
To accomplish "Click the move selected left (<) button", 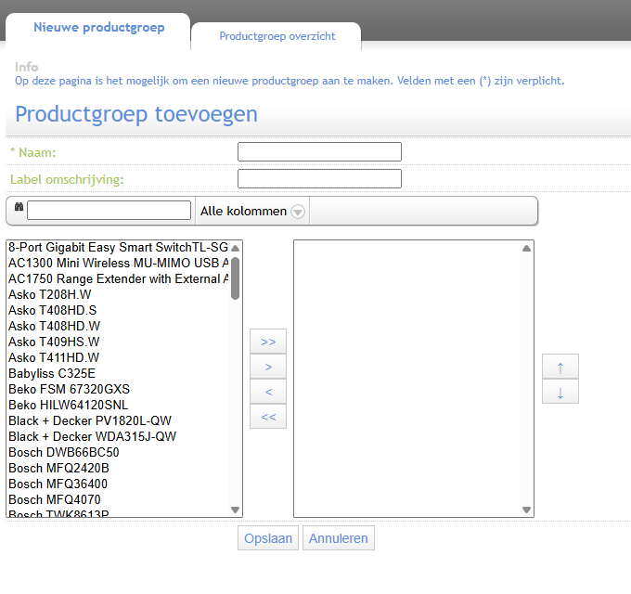I will (268, 392).
